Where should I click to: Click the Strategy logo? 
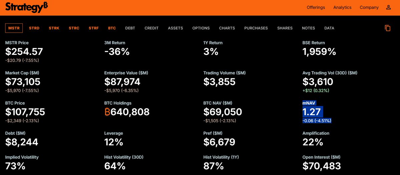pyautogui.click(x=27, y=7)
